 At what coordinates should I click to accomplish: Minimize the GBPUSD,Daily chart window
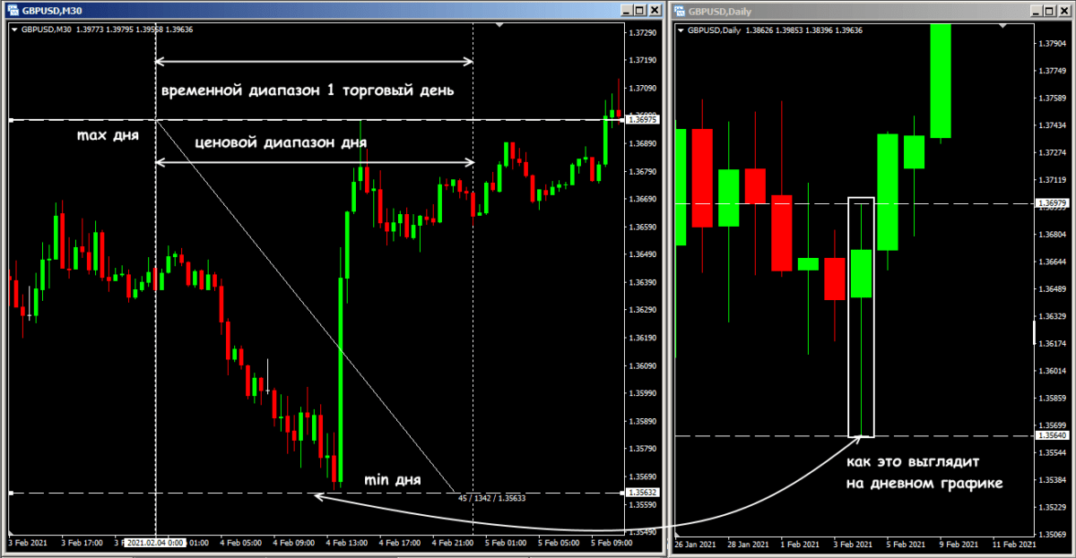(x=1037, y=11)
